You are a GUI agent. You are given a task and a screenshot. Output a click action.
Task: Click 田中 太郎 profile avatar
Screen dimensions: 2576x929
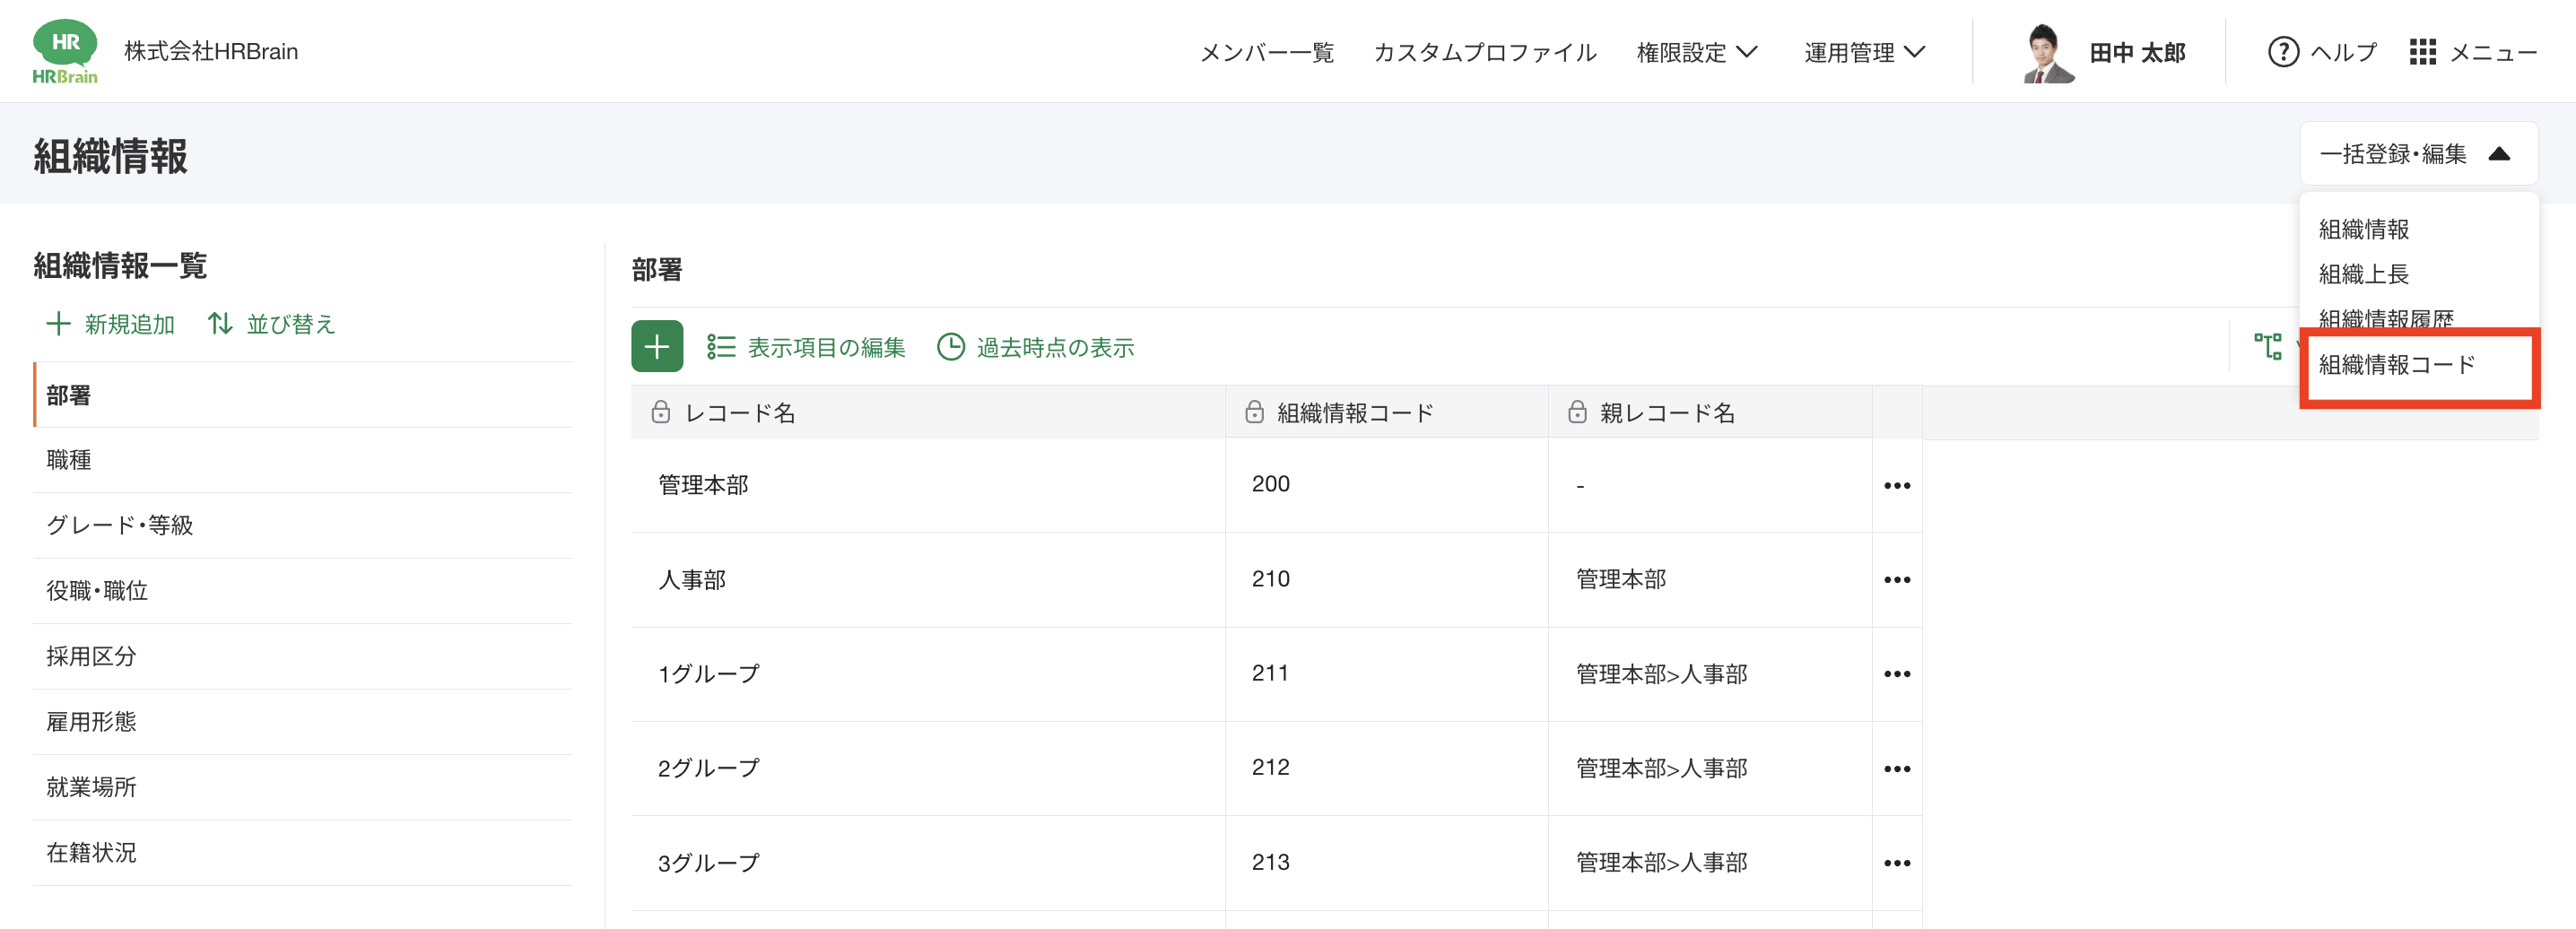2046,52
